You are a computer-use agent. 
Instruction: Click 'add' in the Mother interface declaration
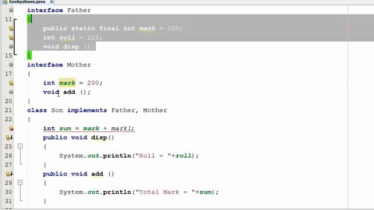point(69,92)
